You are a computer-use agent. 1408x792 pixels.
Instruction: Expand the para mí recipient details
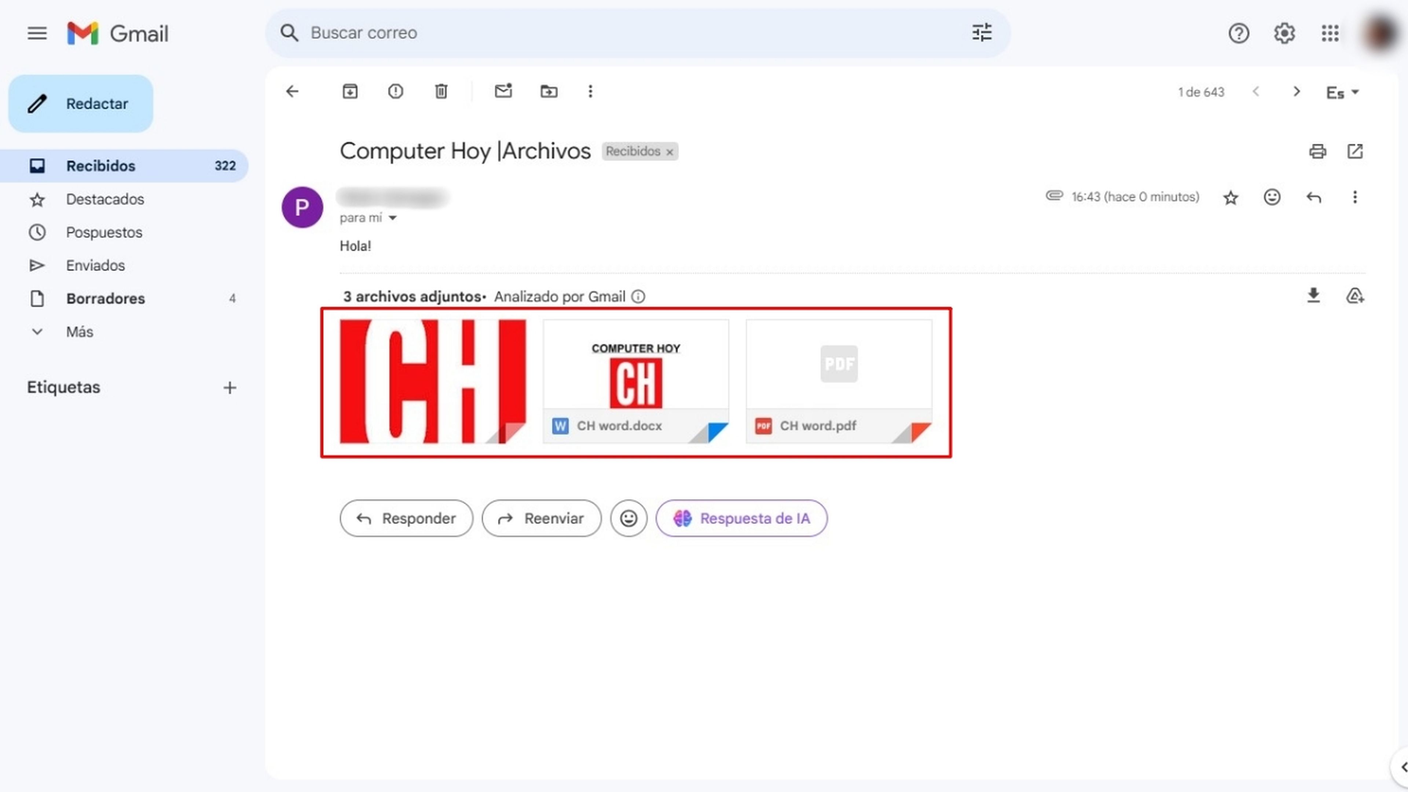pyautogui.click(x=392, y=218)
